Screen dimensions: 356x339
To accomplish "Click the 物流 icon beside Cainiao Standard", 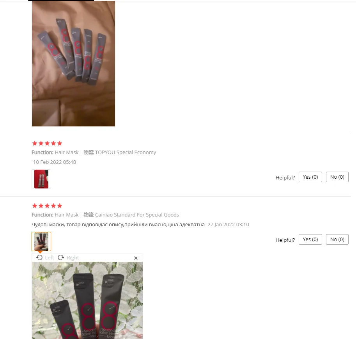I will 89,215.
